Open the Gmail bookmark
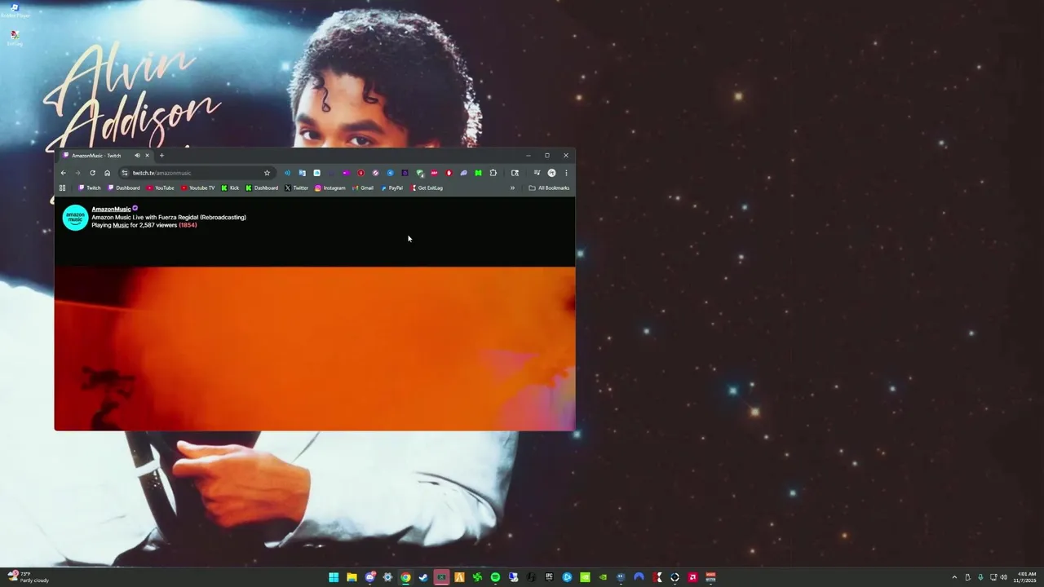The image size is (1044, 587). pyautogui.click(x=363, y=188)
